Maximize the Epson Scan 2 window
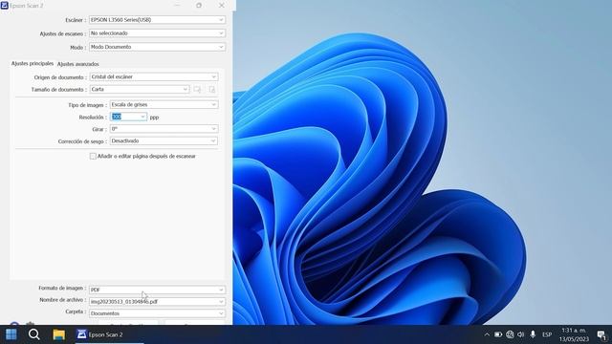The width and height of the screenshot is (612, 344). pos(199,6)
